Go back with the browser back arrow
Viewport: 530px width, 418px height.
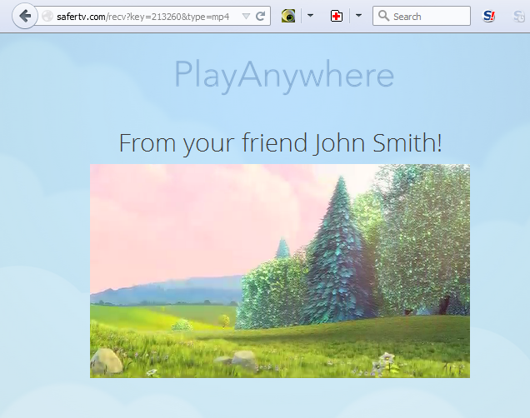pyautogui.click(x=25, y=16)
